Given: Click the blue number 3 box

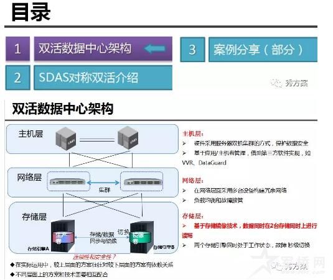Looking at the screenshot, I should pos(192,50).
